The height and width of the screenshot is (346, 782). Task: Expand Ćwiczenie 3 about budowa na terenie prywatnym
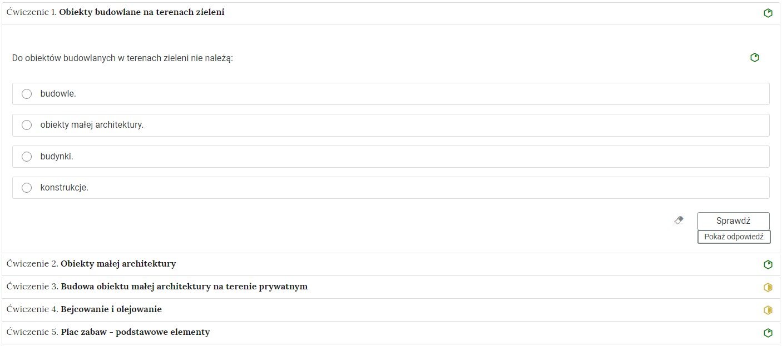coord(184,287)
